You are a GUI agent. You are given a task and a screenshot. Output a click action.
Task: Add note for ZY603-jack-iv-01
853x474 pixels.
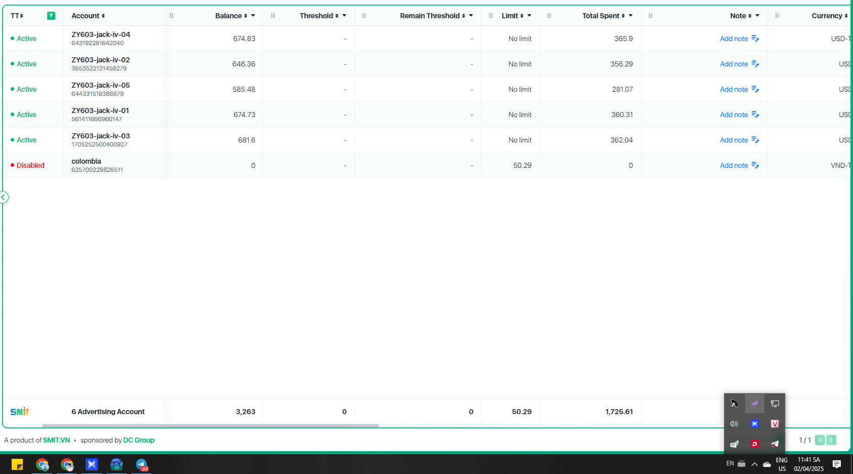(x=734, y=115)
